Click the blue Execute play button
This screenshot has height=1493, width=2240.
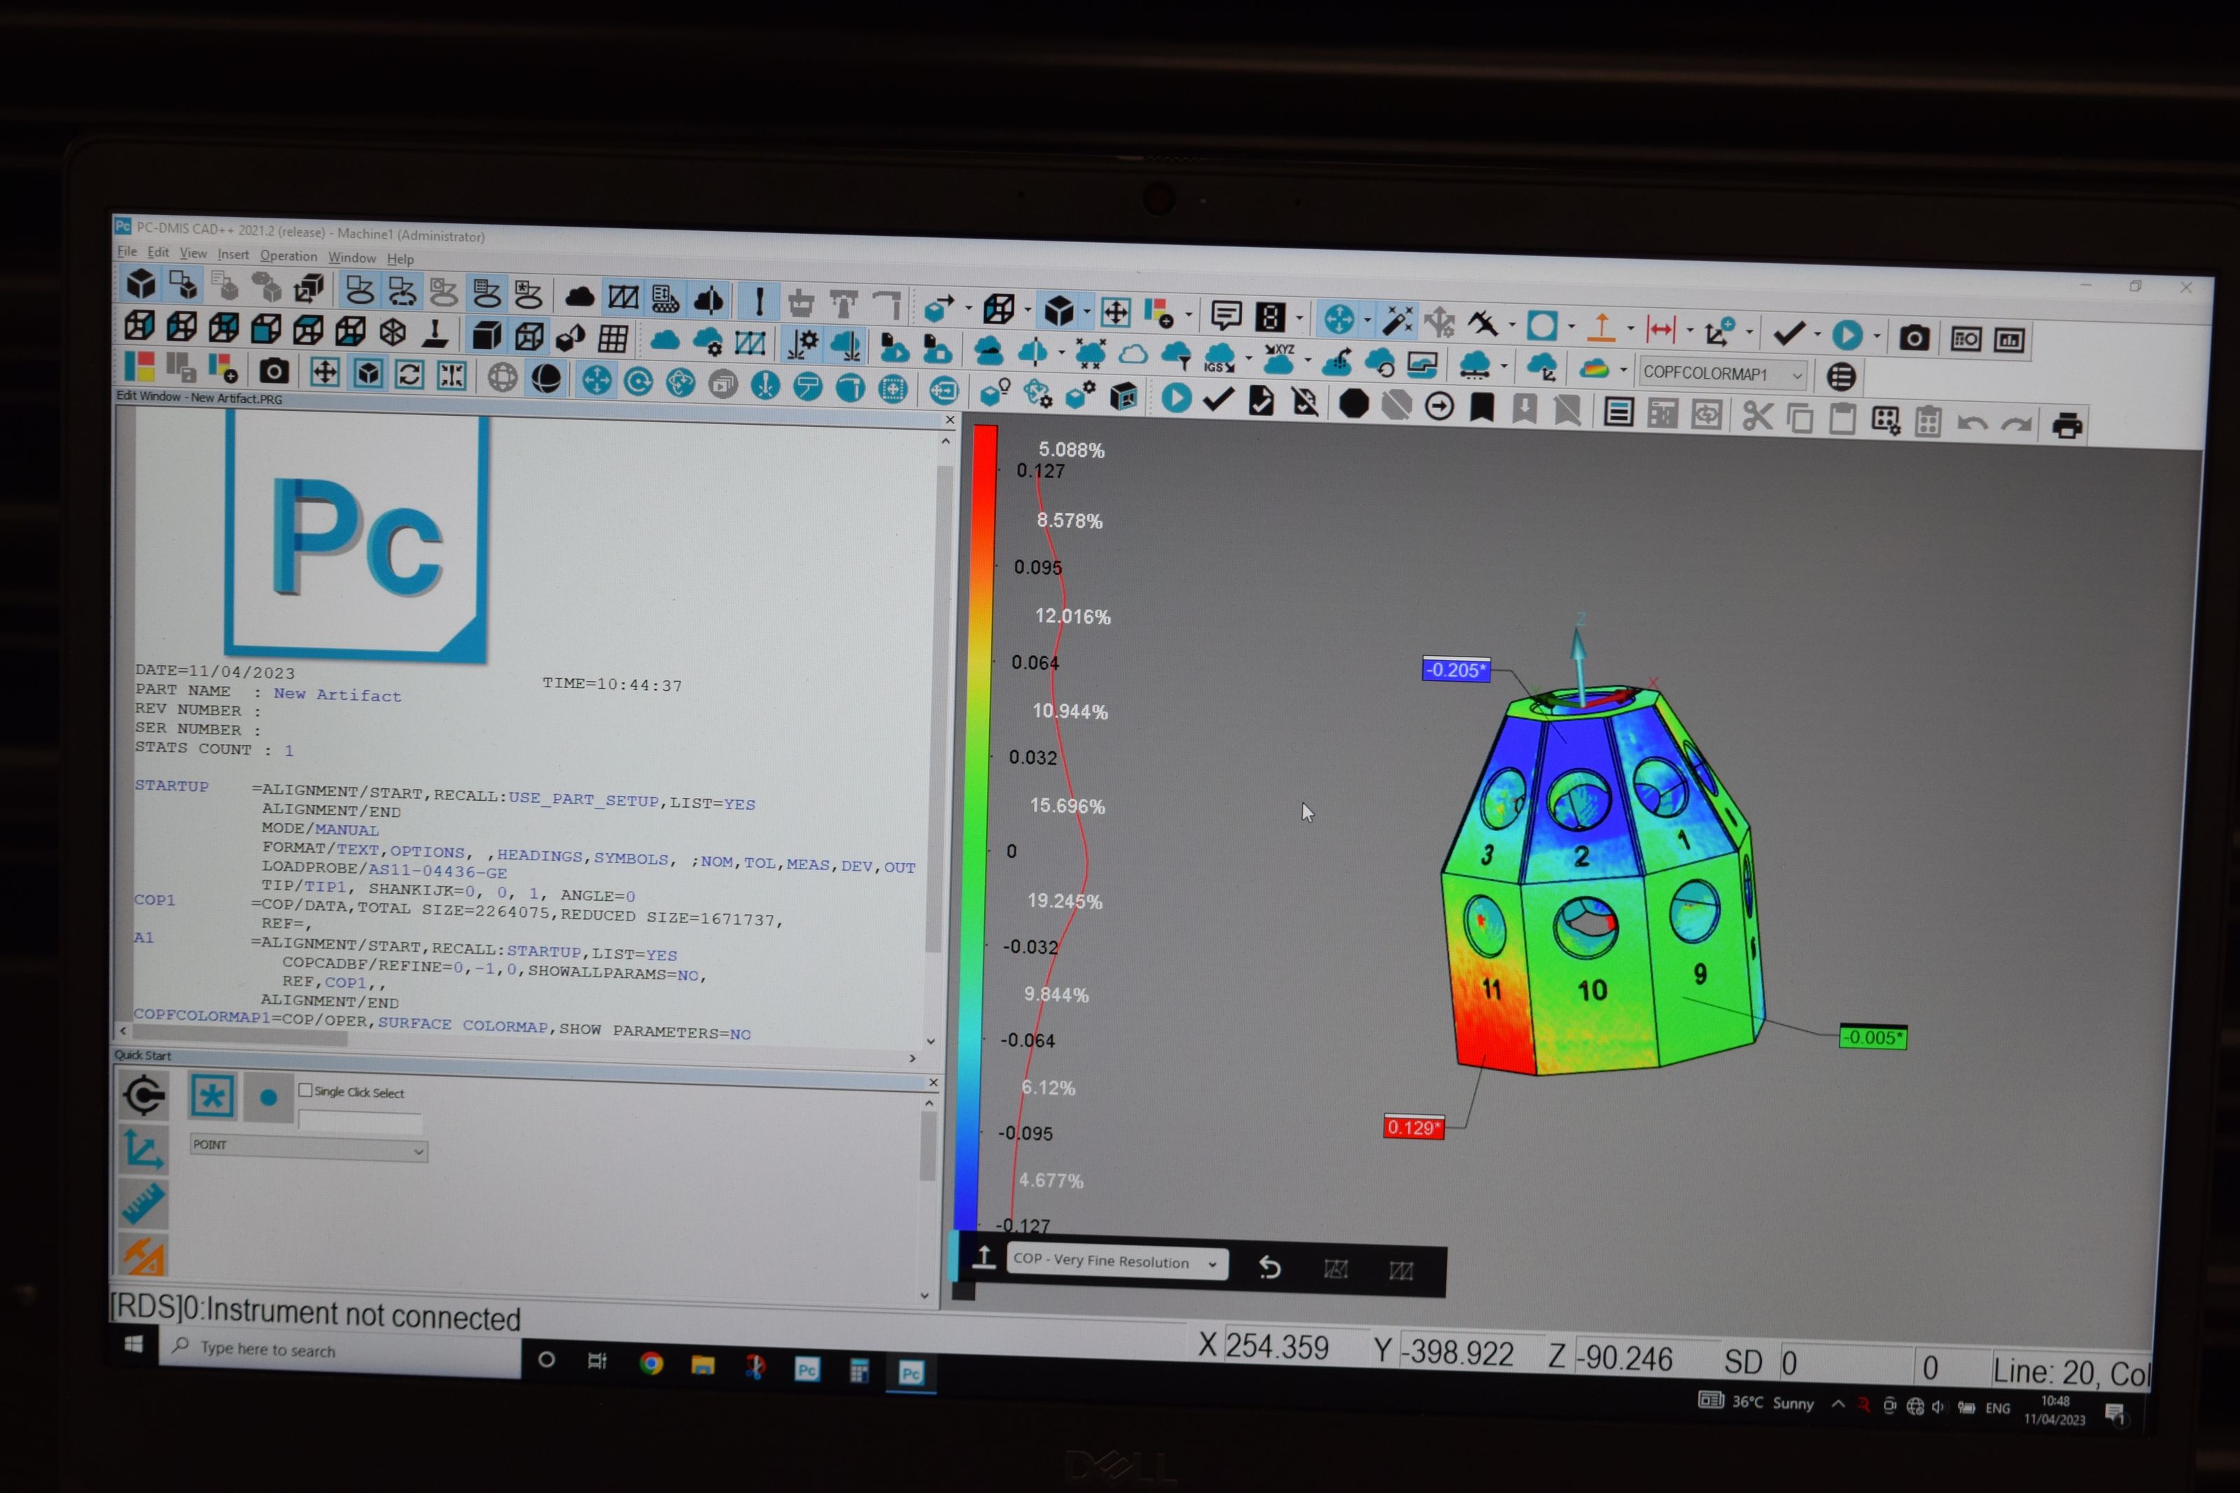[x=1177, y=398]
